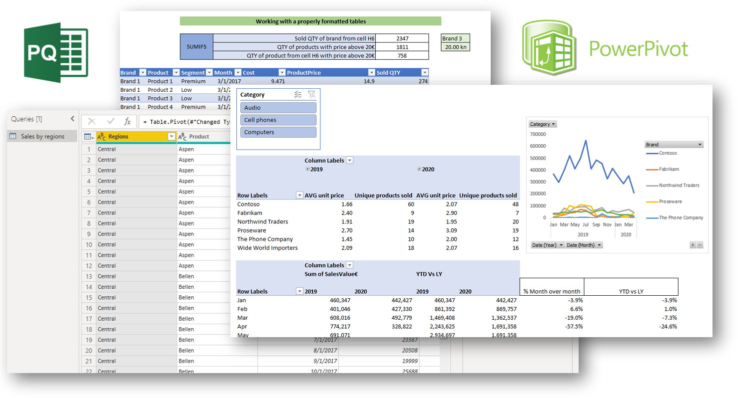
Task: Open Row Labels filter above Contoso
Action: pos(299,196)
